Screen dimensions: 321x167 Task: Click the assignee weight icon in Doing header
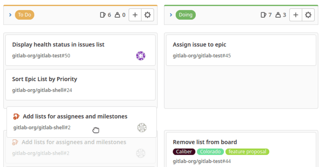click(278, 15)
